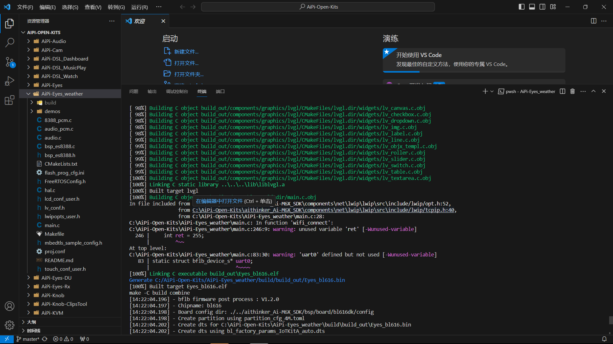
Task: Create a new terminal with plus icon
Action: point(485,91)
